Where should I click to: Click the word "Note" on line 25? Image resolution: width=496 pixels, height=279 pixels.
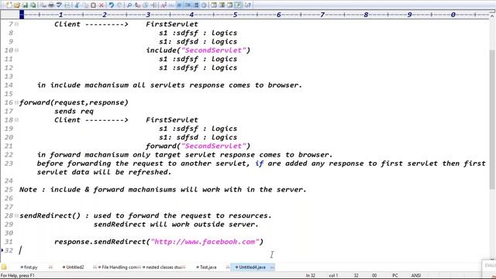tap(28, 189)
